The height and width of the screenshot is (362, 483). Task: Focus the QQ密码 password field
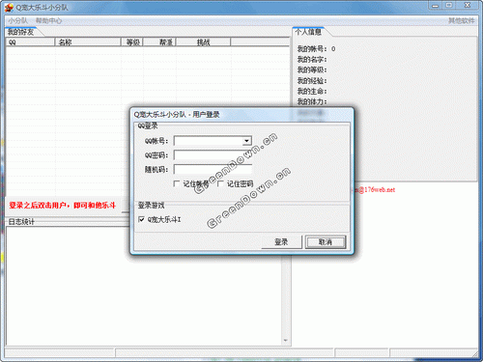[x=213, y=155]
